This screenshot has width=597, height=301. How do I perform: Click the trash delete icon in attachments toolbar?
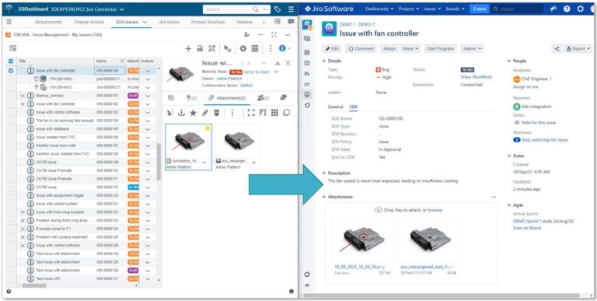[x=216, y=113]
